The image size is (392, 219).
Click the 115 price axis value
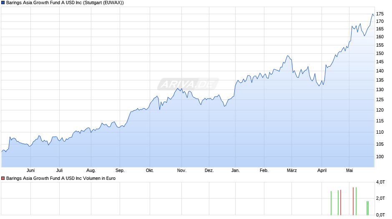click(380, 121)
